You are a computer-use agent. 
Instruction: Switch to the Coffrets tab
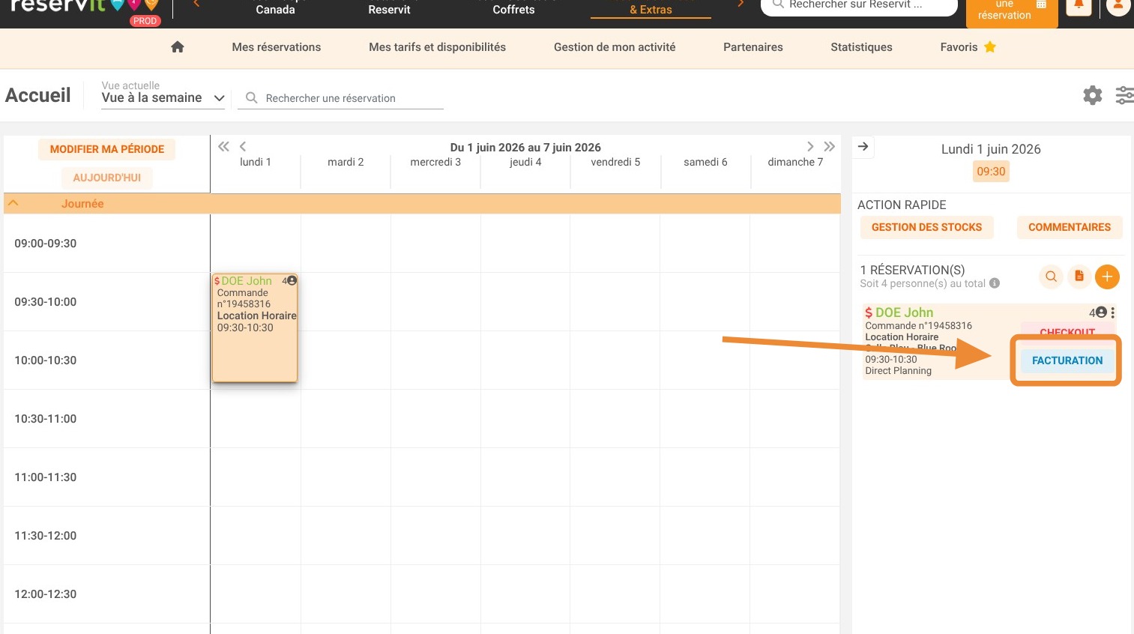coord(513,9)
